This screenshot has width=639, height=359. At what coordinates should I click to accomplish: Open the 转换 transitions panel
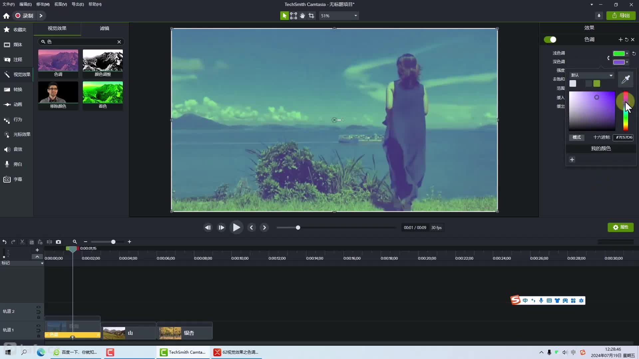click(x=17, y=89)
